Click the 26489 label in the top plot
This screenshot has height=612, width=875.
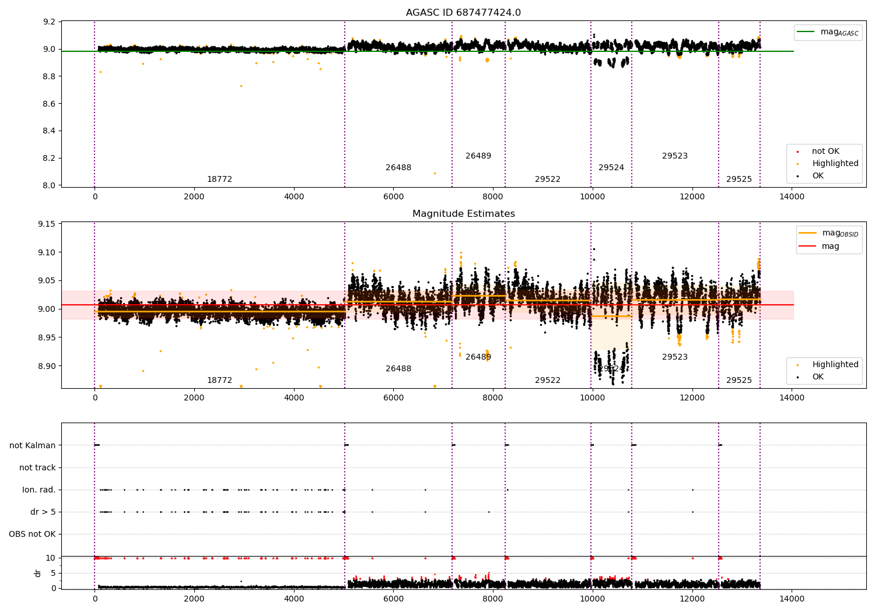point(478,156)
